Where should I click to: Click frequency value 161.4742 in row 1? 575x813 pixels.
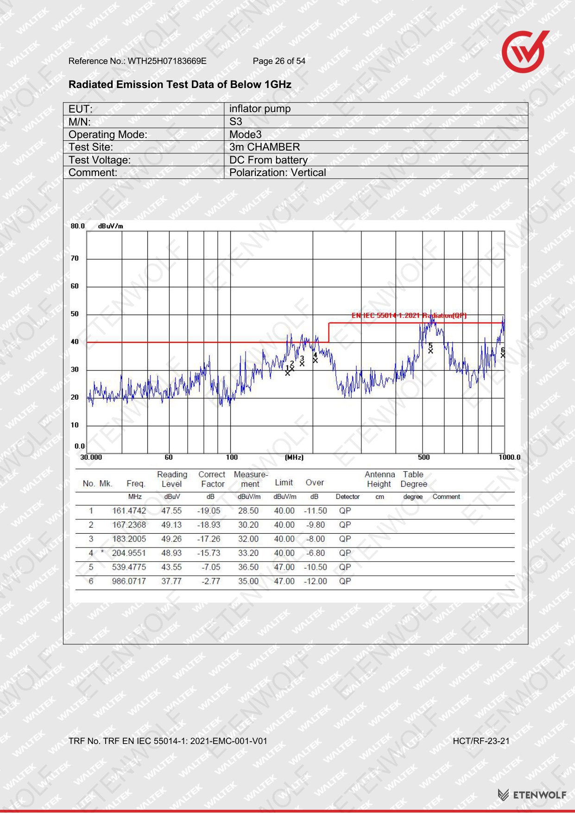coord(129,511)
